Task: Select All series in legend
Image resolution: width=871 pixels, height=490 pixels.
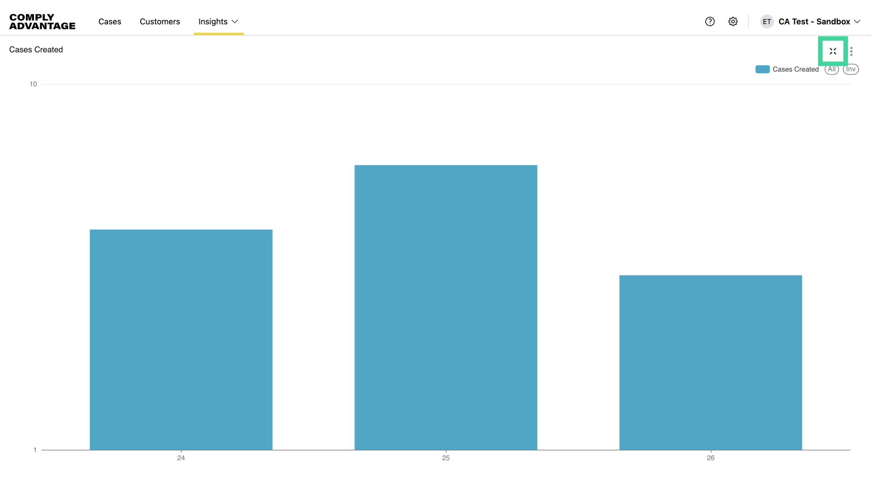Action: tap(832, 69)
